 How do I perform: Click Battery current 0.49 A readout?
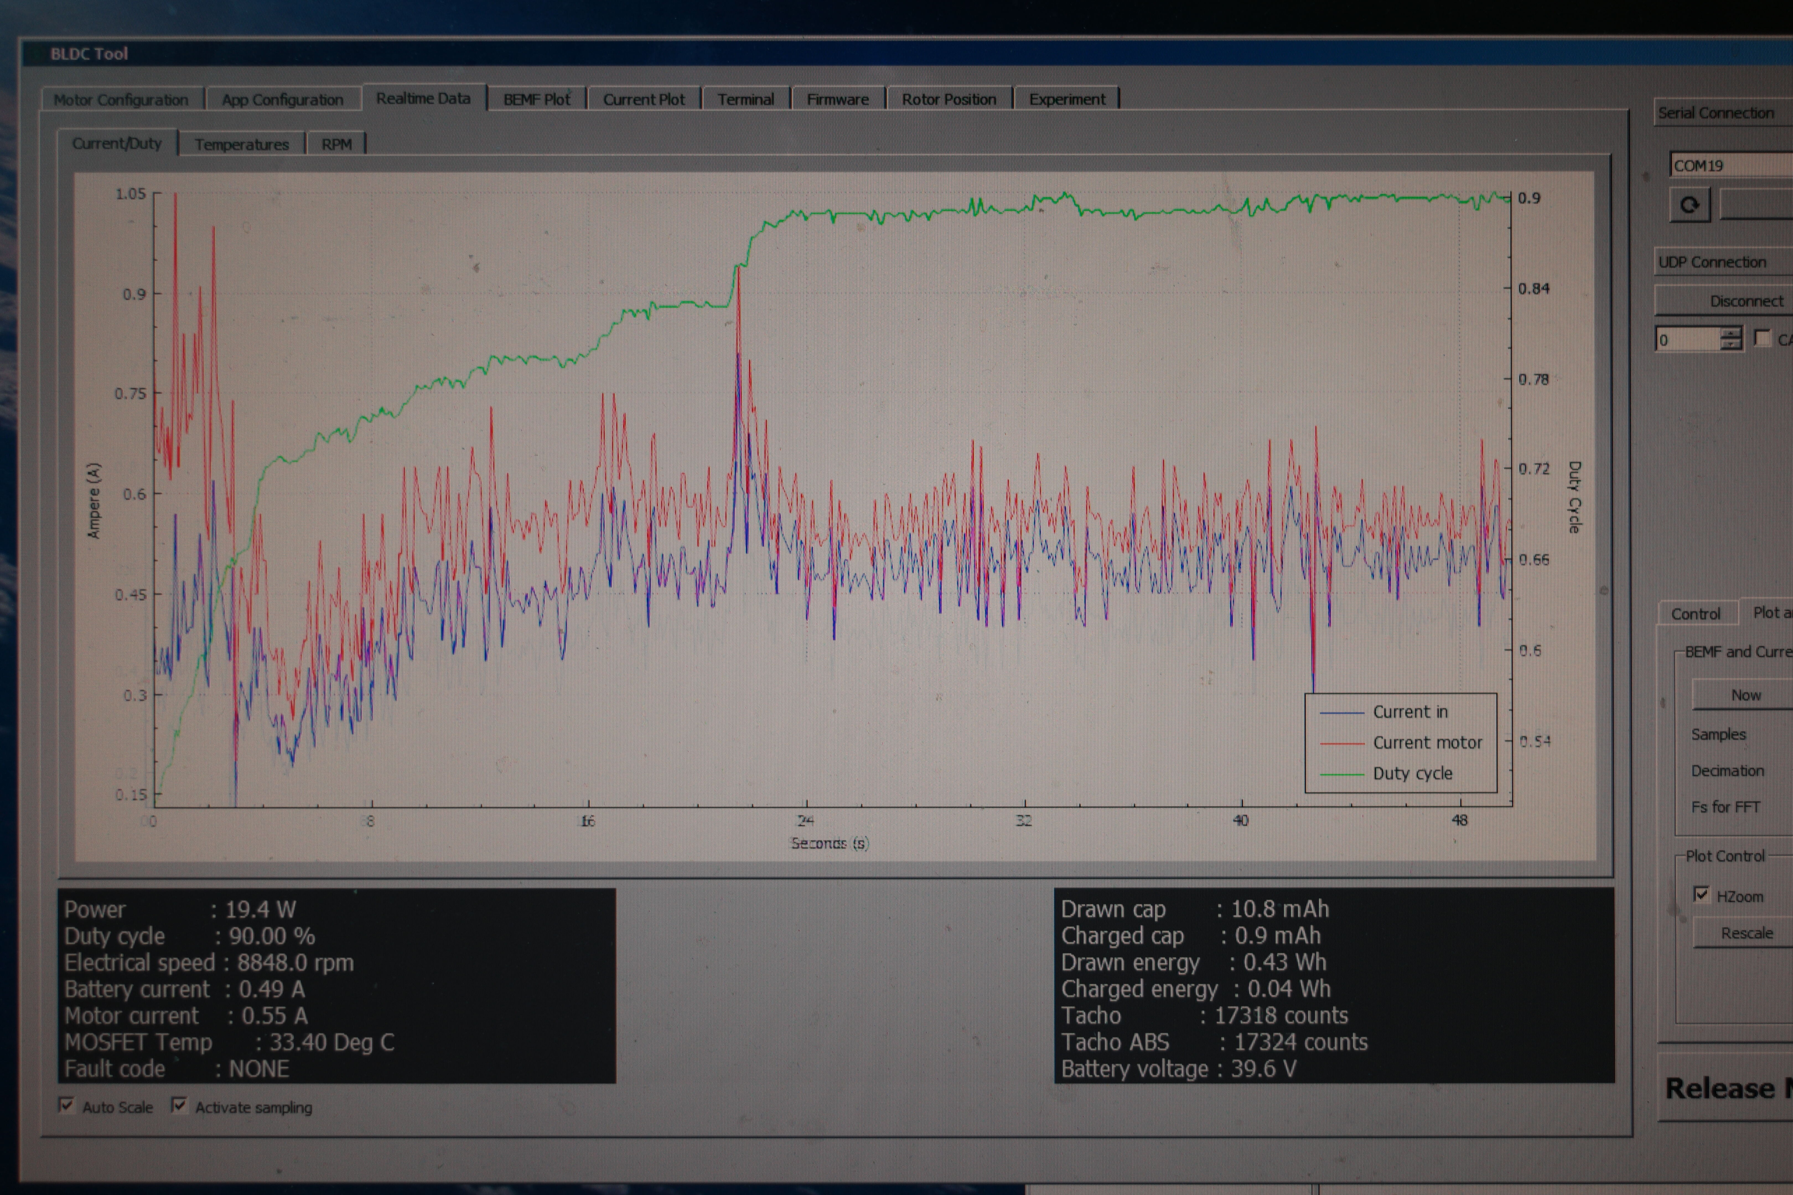click(x=185, y=989)
